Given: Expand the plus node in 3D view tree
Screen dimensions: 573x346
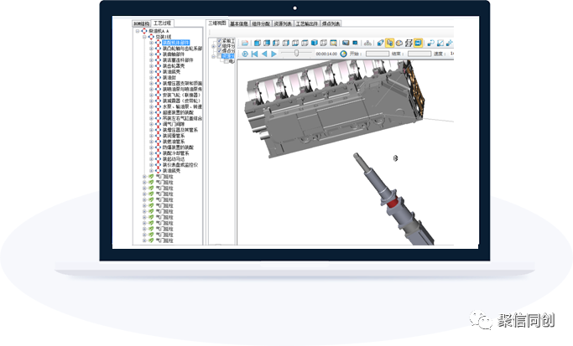Looking at the screenshot, I should pos(213,47).
